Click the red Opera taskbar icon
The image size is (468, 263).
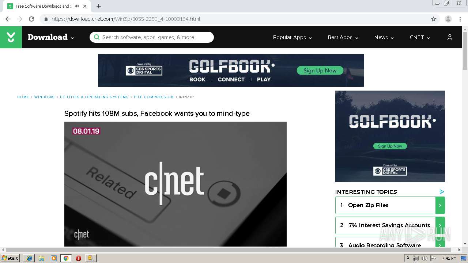pos(78,258)
